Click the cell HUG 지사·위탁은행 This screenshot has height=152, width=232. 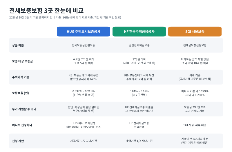point(84,123)
